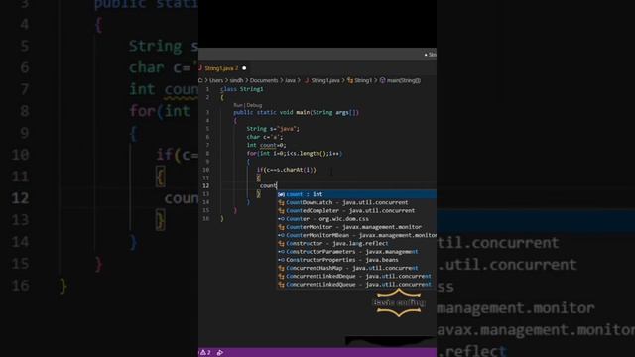The width and height of the screenshot is (635, 357).
Task: Choose the ConcurrentLinkedDeque suggestion
Action: (357, 276)
